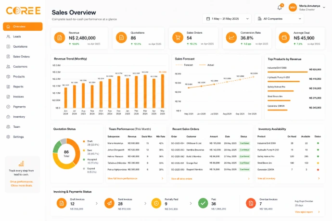
Task: Go to Customers in sidebar
Action: tap(23, 67)
